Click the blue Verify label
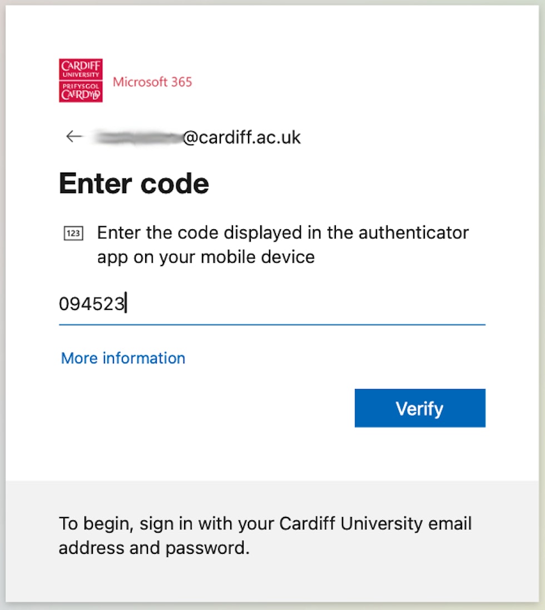545x610 pixels. (x=420, y=408)
